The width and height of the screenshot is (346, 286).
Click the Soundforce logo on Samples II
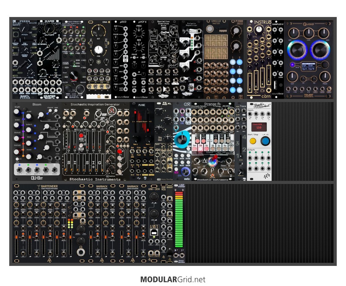coord(277,94)
